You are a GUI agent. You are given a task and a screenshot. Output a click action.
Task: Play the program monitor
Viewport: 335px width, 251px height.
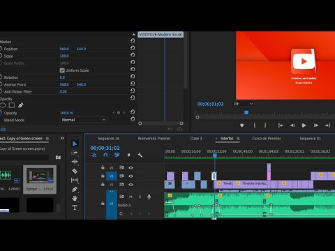(x=304, y=125)
